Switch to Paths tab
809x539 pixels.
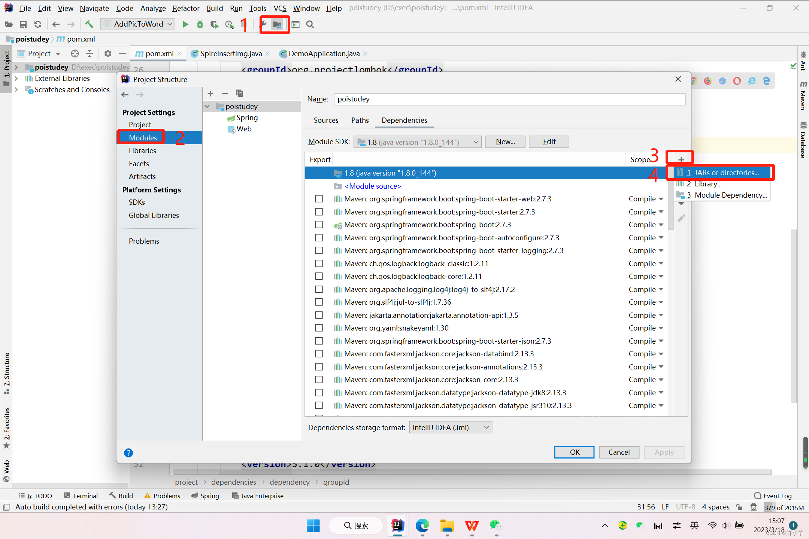[x=360, y=120]
